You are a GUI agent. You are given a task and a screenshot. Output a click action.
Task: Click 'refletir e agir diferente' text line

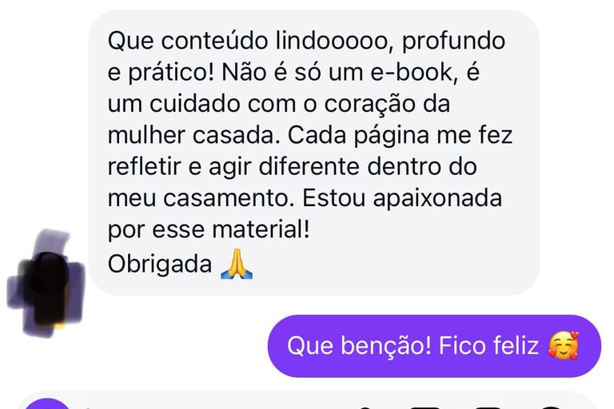pyautogui.click(x=233, y=167)
